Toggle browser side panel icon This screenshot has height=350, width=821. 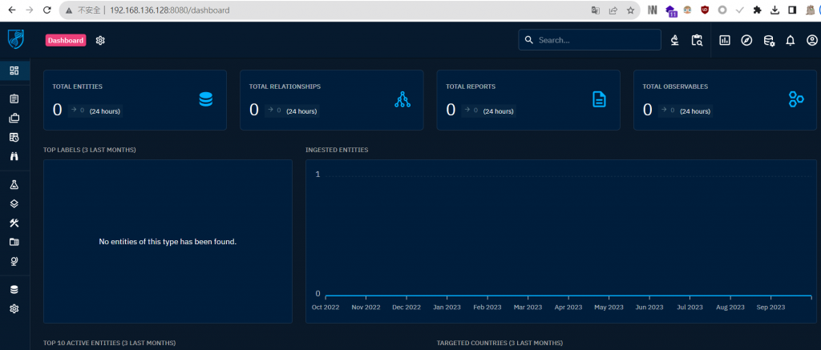tap(793, 10)
